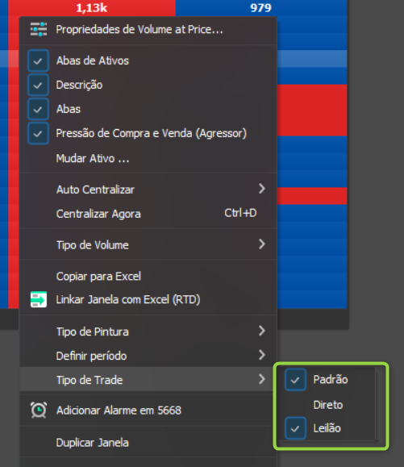The height and width of the screenshot is (467, 404).
Task: Toggle the Descrição checkbox
Action: coord(38,85)
